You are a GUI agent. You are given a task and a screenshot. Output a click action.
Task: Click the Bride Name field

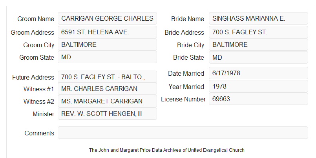pyautogui.click(x=258, y=18)
